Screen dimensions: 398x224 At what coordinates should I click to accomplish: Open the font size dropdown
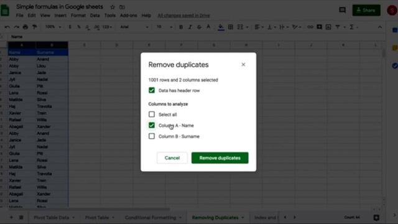point(164,27)
